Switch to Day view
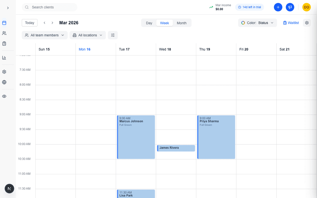Screen dimensions: 317x198 coord(149,23)
